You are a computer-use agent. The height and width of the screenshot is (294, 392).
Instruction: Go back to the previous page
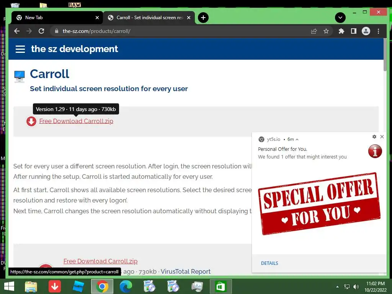point(17,31)
